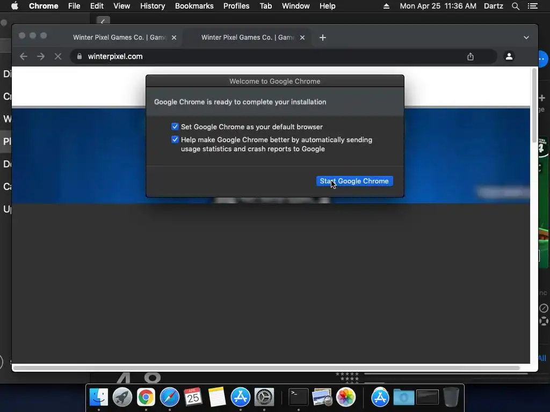This screenshot has width=550, height=412.
Task: Open the Apple menu
Action: [x=15, y=6]
